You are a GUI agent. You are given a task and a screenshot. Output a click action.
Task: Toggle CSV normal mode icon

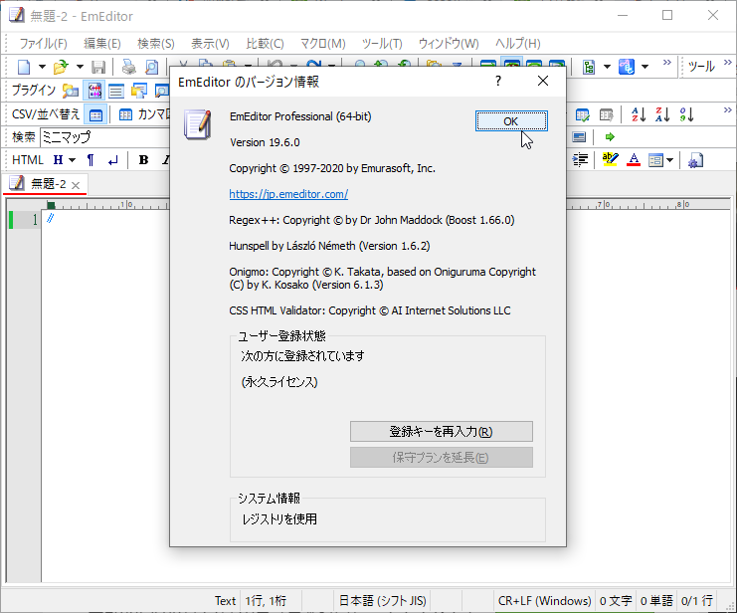pyautogui.click(x=95, y=114)
